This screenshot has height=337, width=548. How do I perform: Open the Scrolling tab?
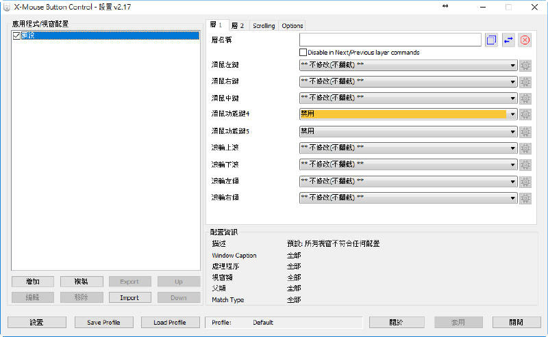[264, 26]
